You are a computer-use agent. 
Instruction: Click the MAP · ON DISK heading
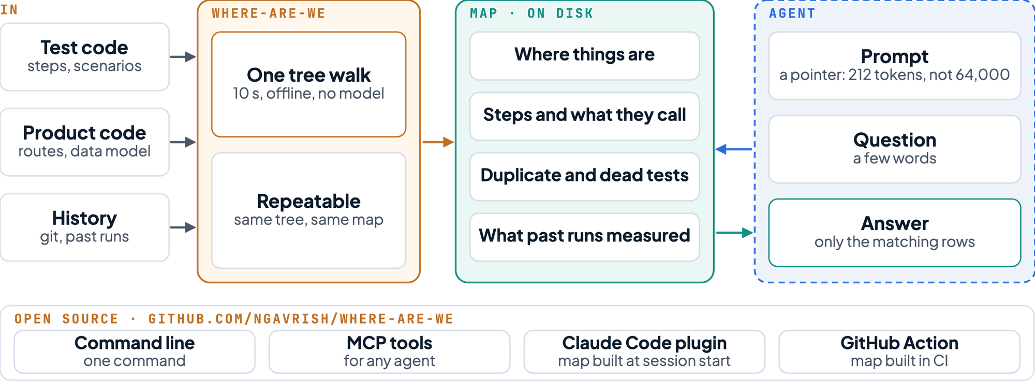click(531, 13)
